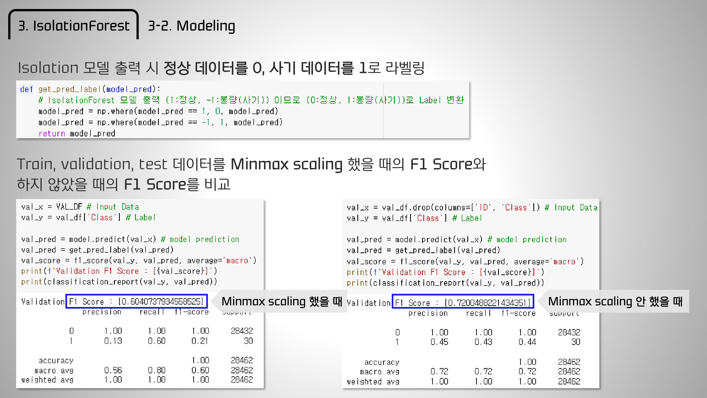Click the Korean heading about labeling normal data 0

coord(221,68)
